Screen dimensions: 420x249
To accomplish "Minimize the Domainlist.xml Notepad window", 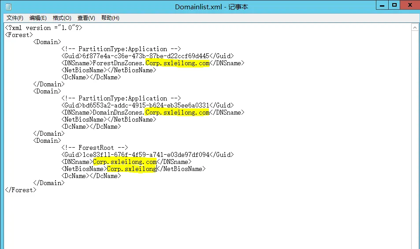I will pyautogui.click(x=382, y=5).
